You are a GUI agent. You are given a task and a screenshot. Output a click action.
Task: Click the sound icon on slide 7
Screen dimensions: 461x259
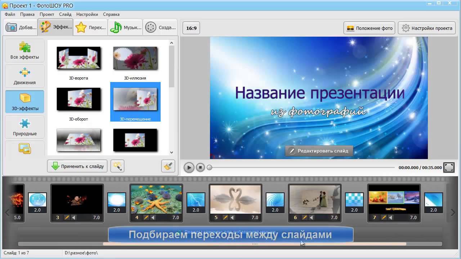tap(391, 217)
